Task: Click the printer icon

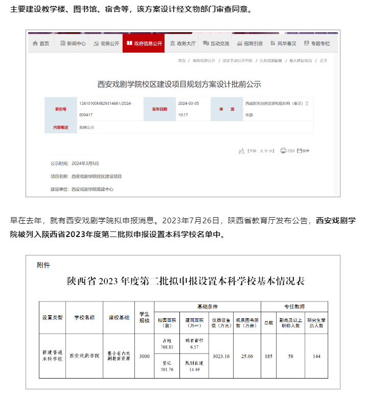Action: (x=283, y=151)
